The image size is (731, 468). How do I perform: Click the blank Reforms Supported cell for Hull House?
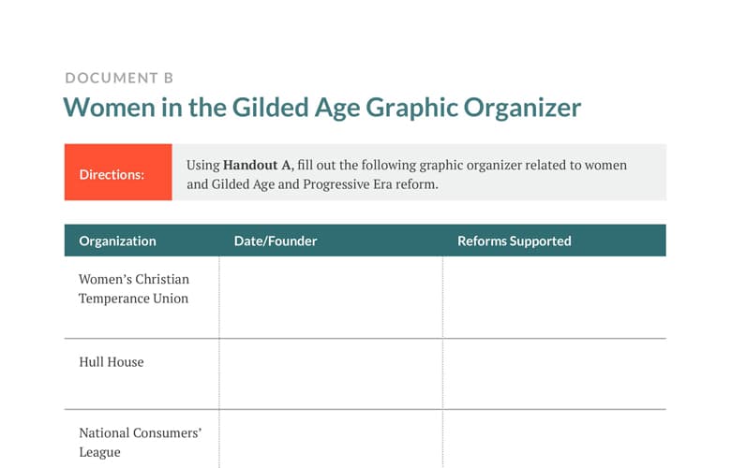coord(554,373)
